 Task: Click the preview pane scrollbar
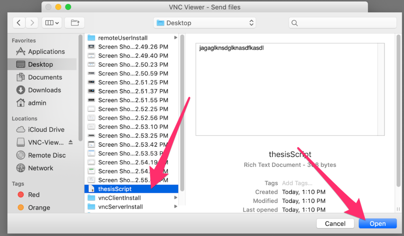point(398,111)
